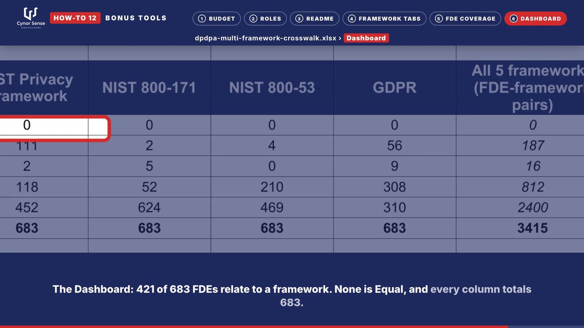Click the bold 683 total under NIST 800-53
This screenshot has height=328, width=584.
[272, 228]
